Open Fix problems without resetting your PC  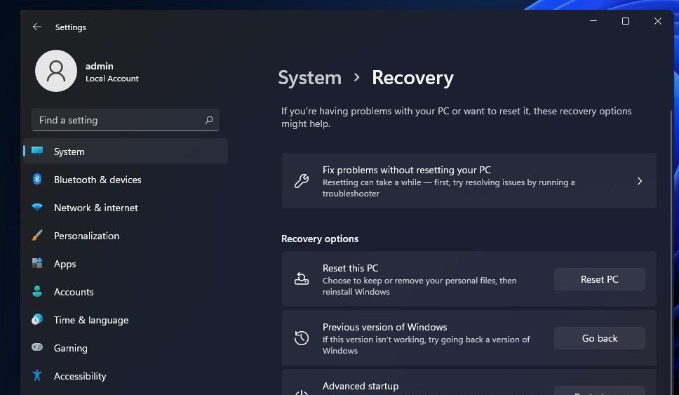click(469, 181)
